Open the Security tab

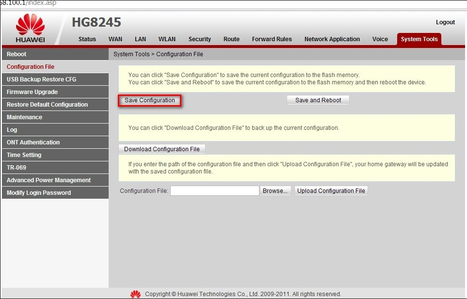[x=200, y=39]
